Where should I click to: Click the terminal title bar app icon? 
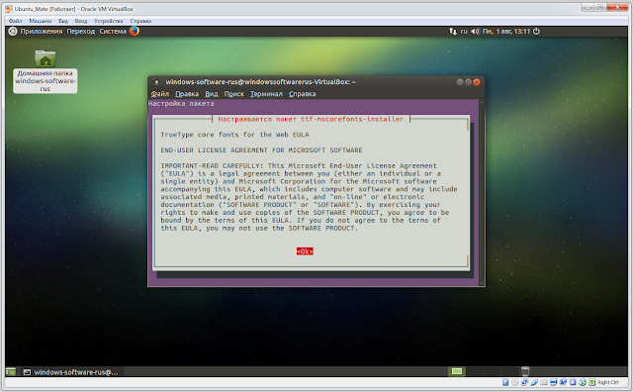coord(156,82)
